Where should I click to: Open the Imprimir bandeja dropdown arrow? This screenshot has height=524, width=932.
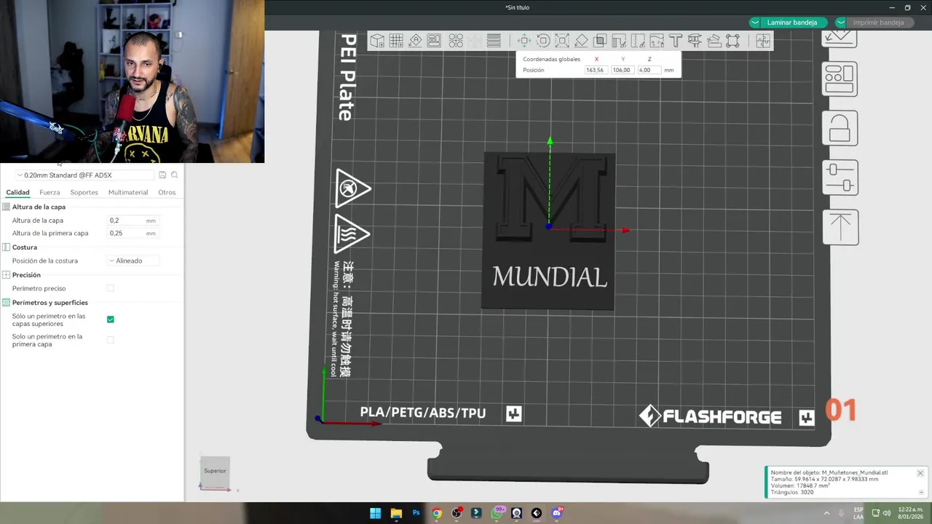pos(841,23)
